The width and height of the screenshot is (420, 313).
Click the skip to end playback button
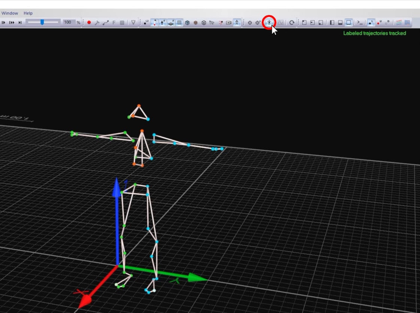20,23
